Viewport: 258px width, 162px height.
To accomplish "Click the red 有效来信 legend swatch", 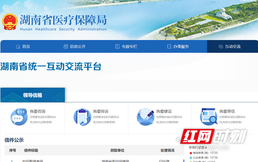I will [191, 153].
